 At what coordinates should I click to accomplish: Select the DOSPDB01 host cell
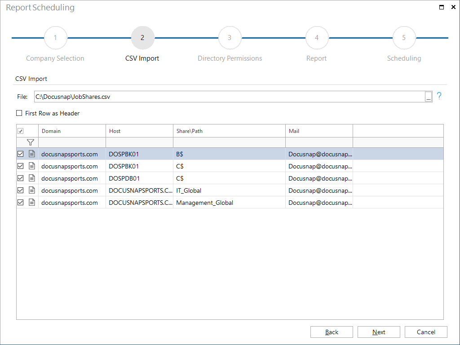point(140,178)
